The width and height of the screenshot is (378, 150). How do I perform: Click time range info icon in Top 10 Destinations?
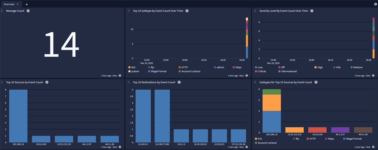click(247, 147)
